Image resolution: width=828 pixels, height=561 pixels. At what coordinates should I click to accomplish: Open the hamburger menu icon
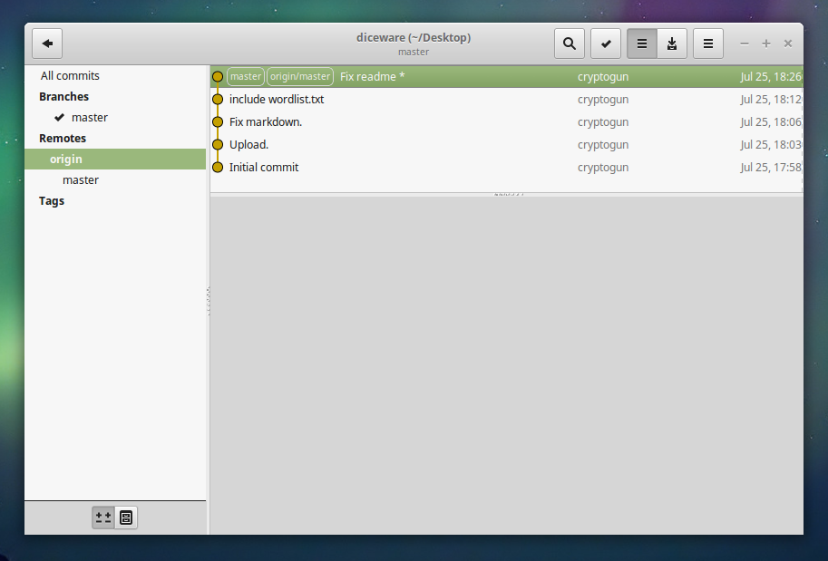[x=707, y=43]
